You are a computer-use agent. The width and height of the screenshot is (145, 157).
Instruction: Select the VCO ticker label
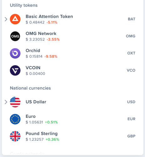(x=131, y=70)
